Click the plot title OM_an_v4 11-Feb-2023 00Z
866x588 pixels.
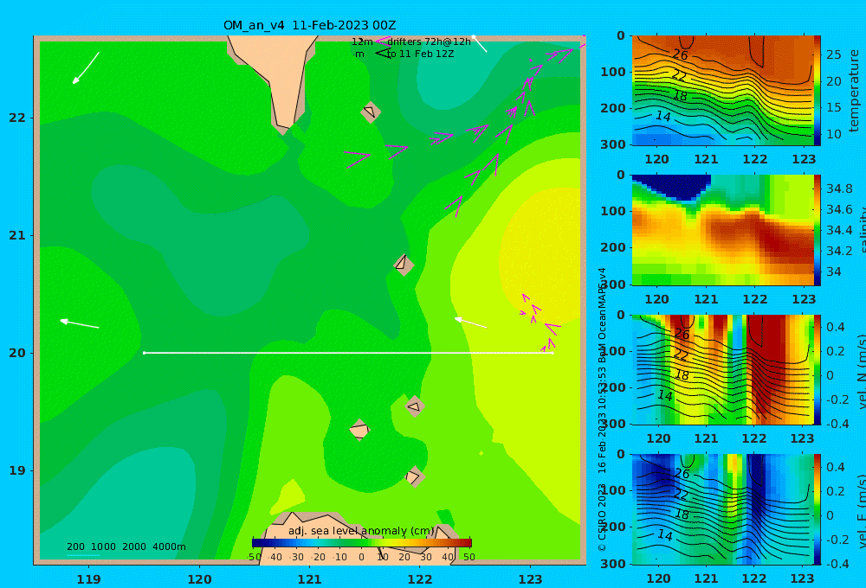click(309, 25)
